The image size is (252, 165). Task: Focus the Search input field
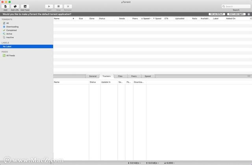click(236, 6)
